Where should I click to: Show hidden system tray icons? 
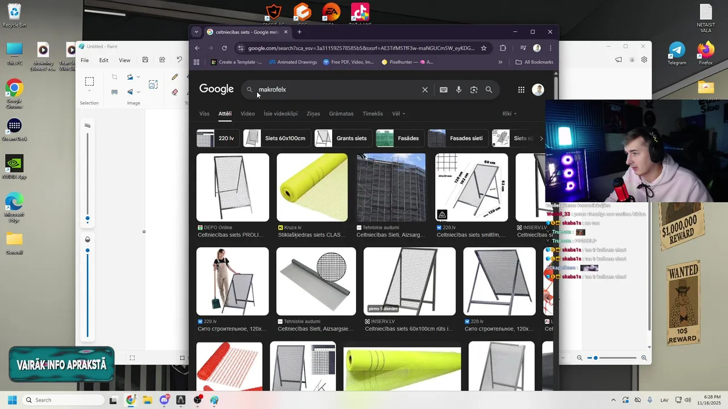tap(613, 400)
